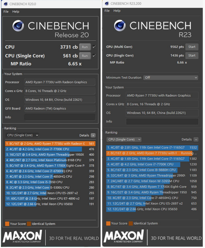
Task: Select the 1.69 GHz i7-1165G7 row in R23
Action: [152, 159]
